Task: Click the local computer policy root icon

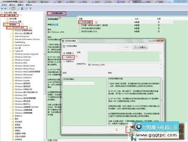Action: coord(2,13)
